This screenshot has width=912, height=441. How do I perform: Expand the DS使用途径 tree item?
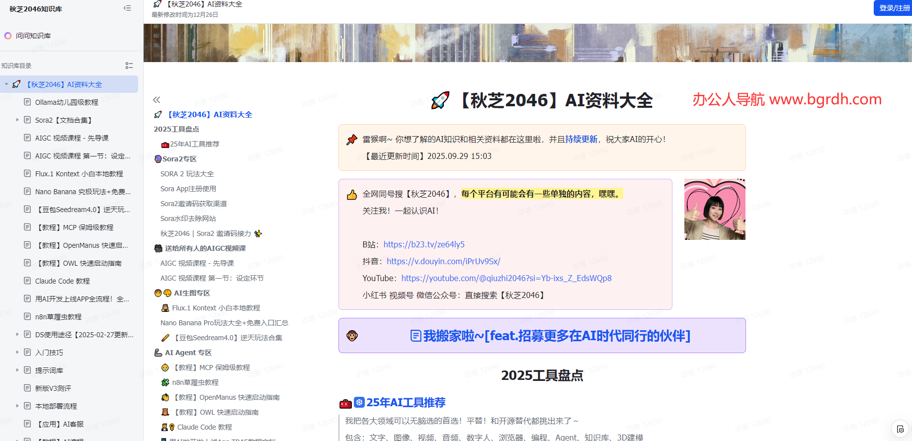17,334
